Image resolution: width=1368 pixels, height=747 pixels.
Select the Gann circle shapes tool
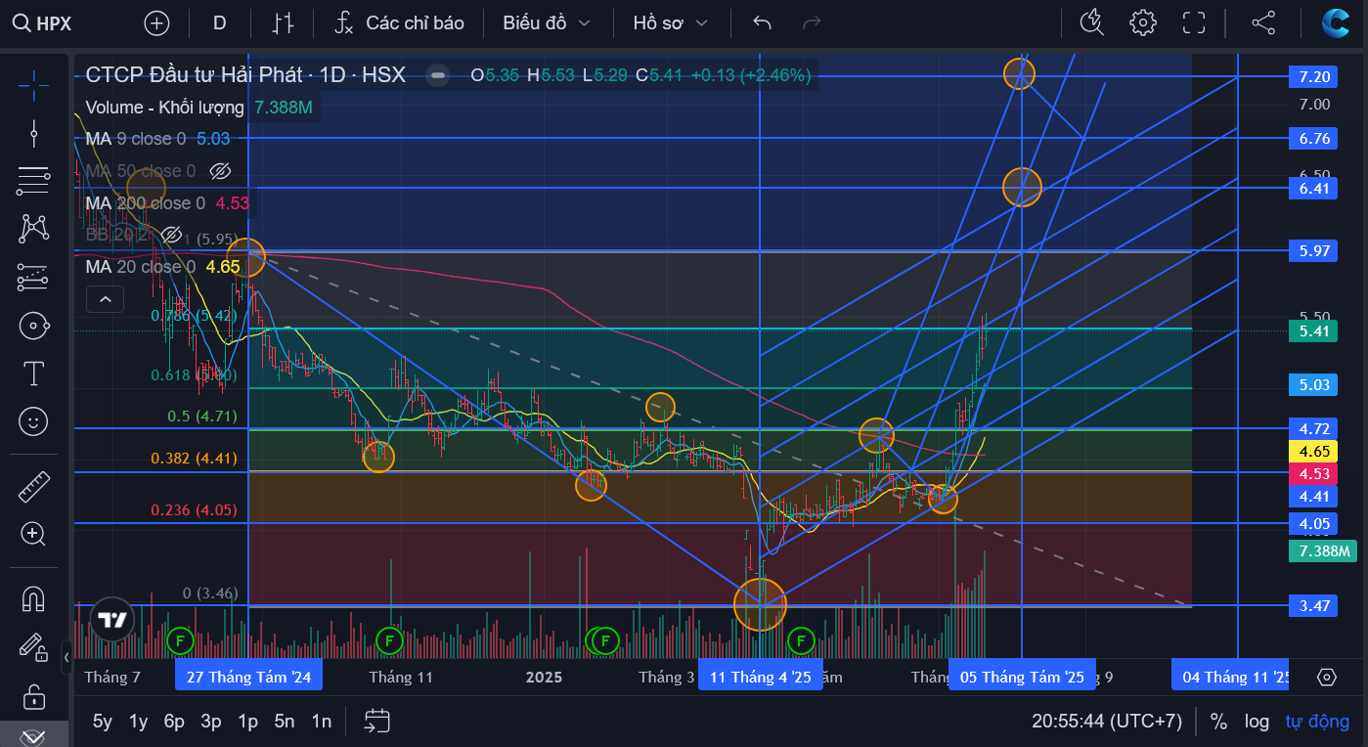tap(33, 326)
